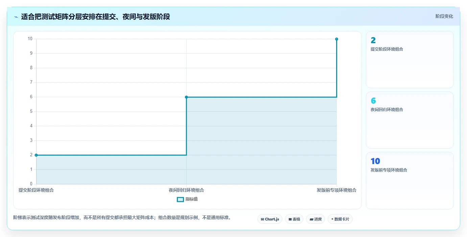Click y-axis tick label 8

pyautogui.click(x=31, y=68)
